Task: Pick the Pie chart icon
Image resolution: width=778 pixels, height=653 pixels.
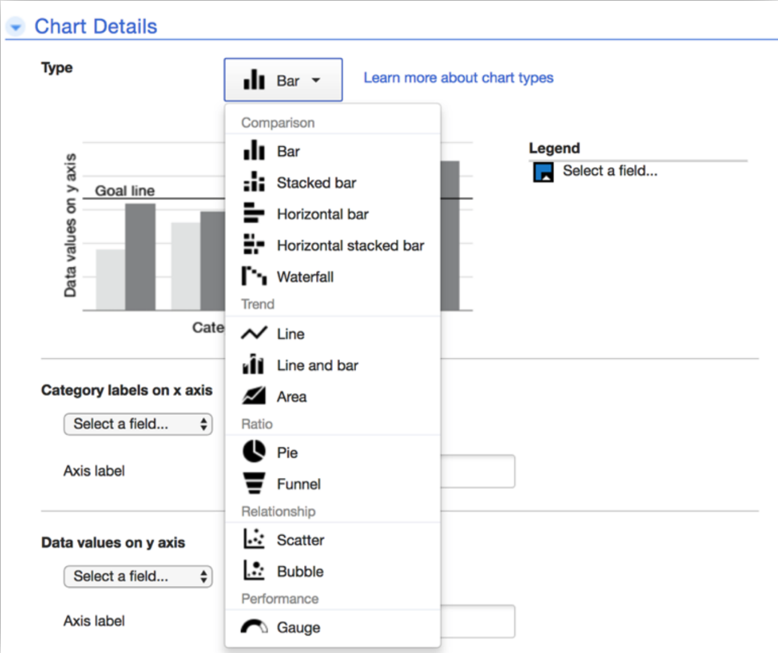Action: click(253, 452)
